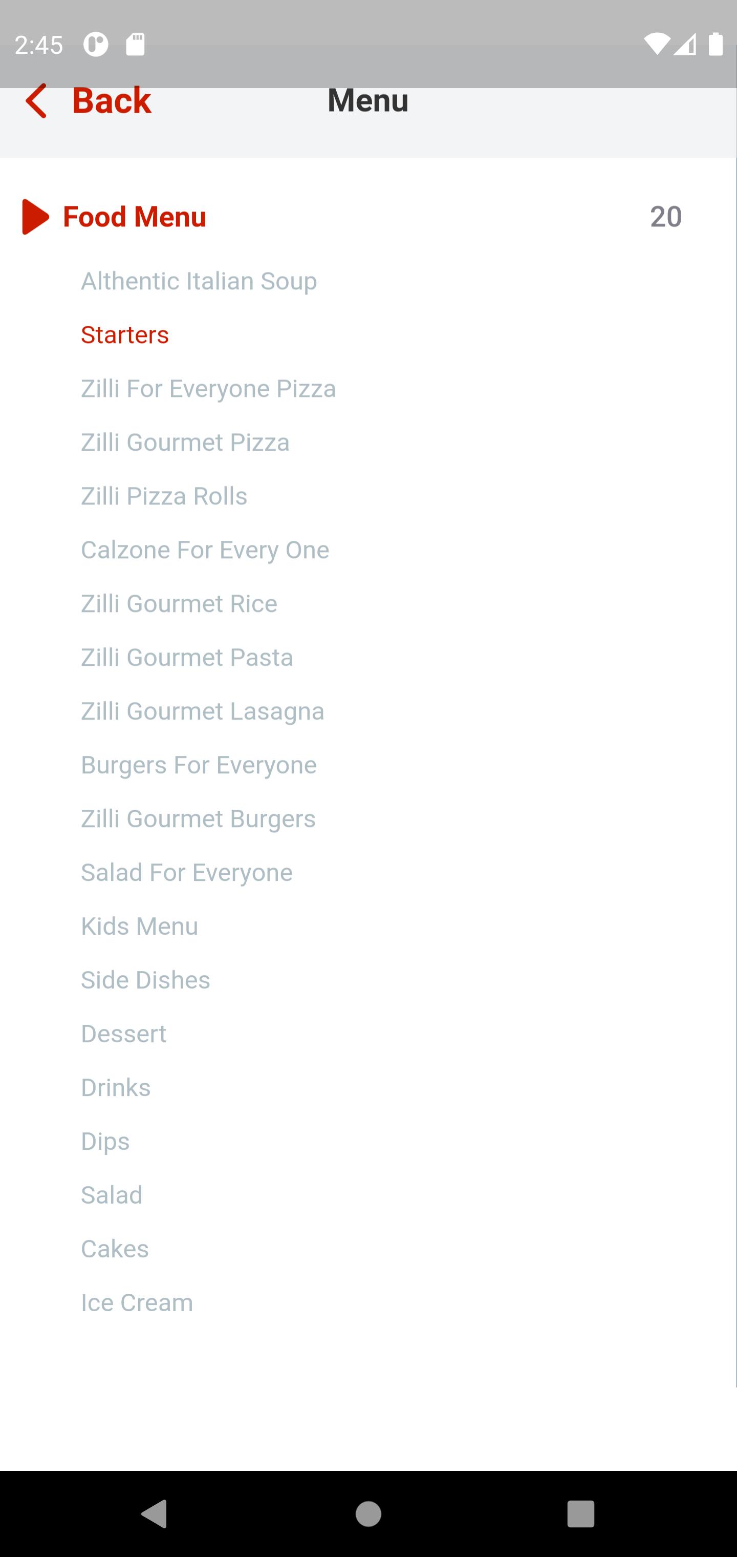Open the Ice Cream category

(137, 1302)
